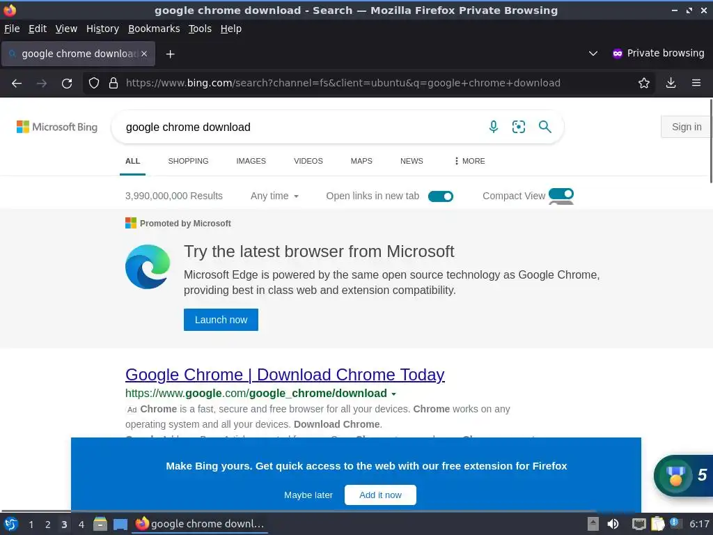Open the volume control in system tray

pyautogui.click(x=613, y=524)
